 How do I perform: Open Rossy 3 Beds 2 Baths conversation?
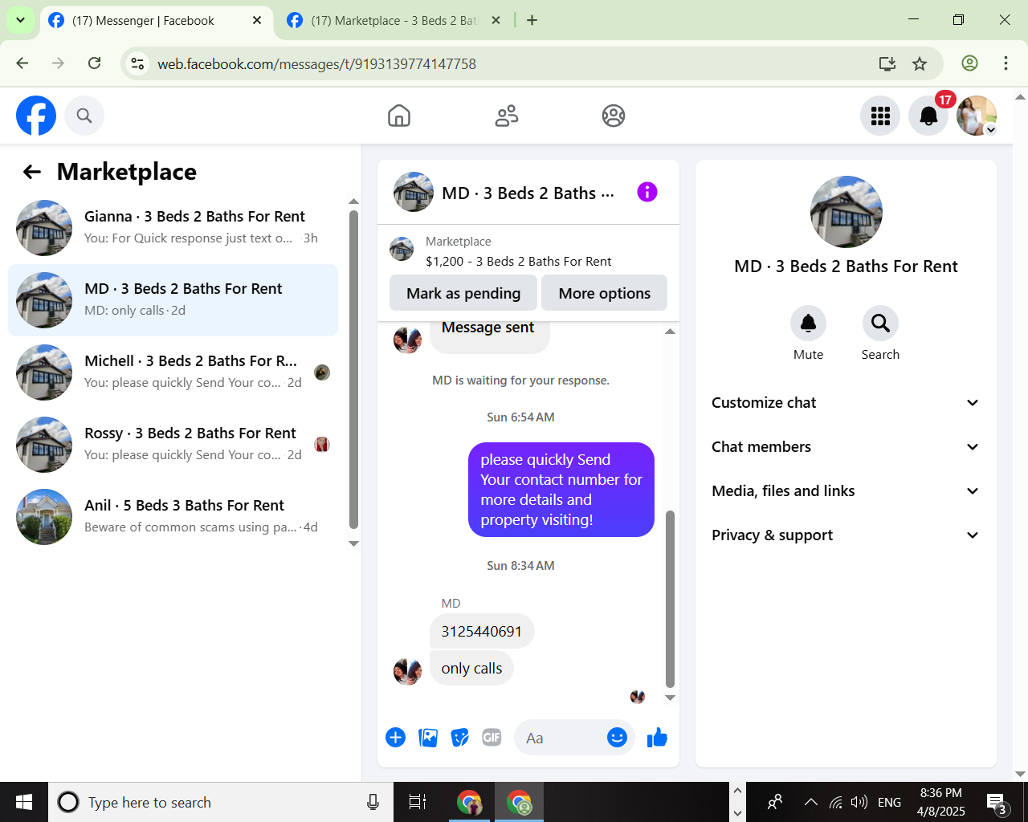[x=173, y=444]
